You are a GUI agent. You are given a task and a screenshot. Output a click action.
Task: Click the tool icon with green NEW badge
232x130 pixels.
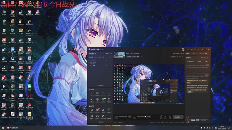(x=103, y=100)
